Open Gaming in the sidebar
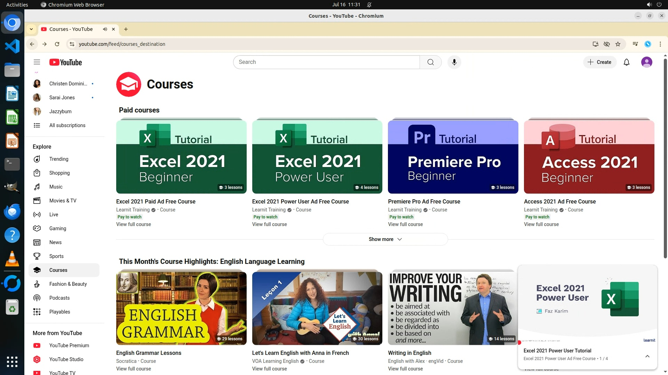The width and height of the screenshot is (668, 375). click(x=57, y=228)
